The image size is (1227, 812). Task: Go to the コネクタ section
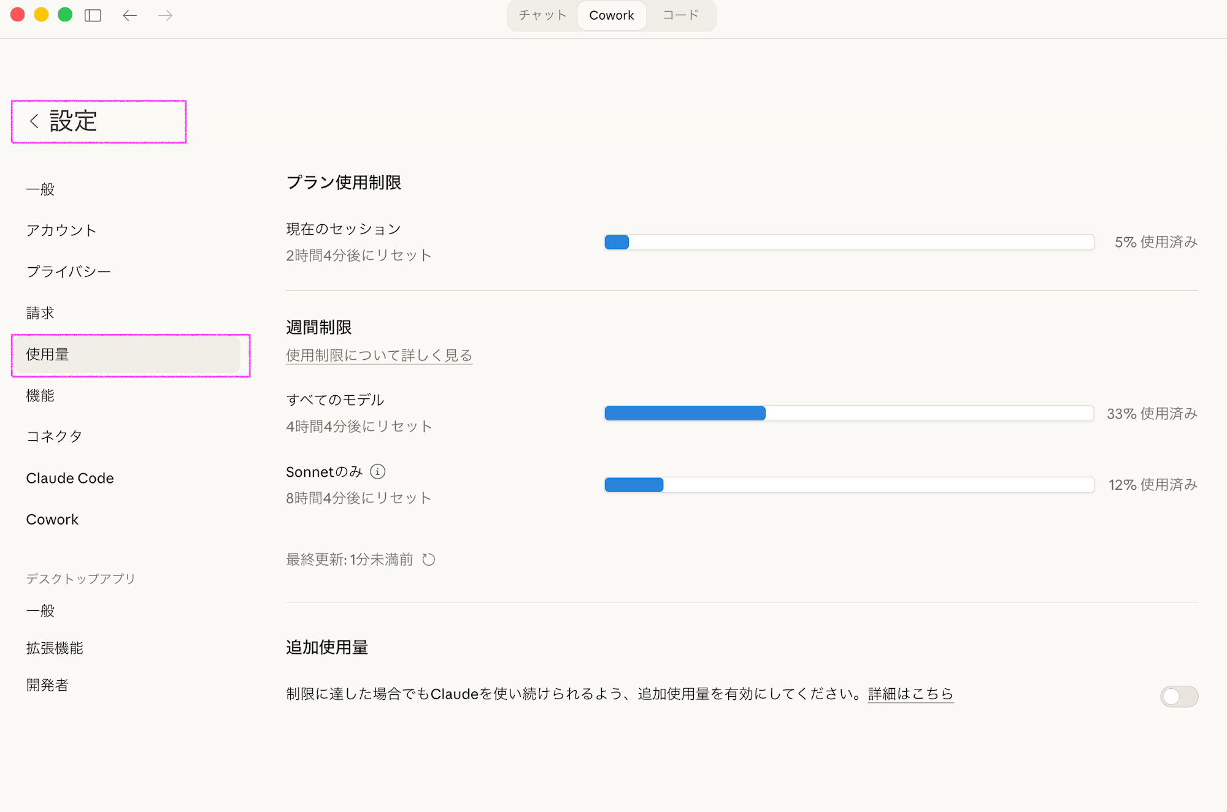54,436
